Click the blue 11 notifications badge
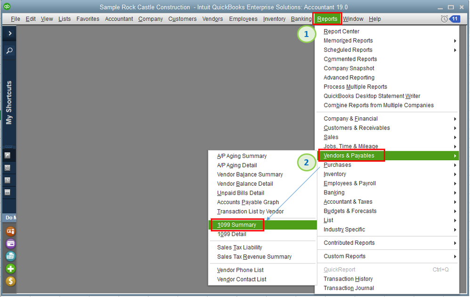This screenshot has width=470, height=297. 454,19
